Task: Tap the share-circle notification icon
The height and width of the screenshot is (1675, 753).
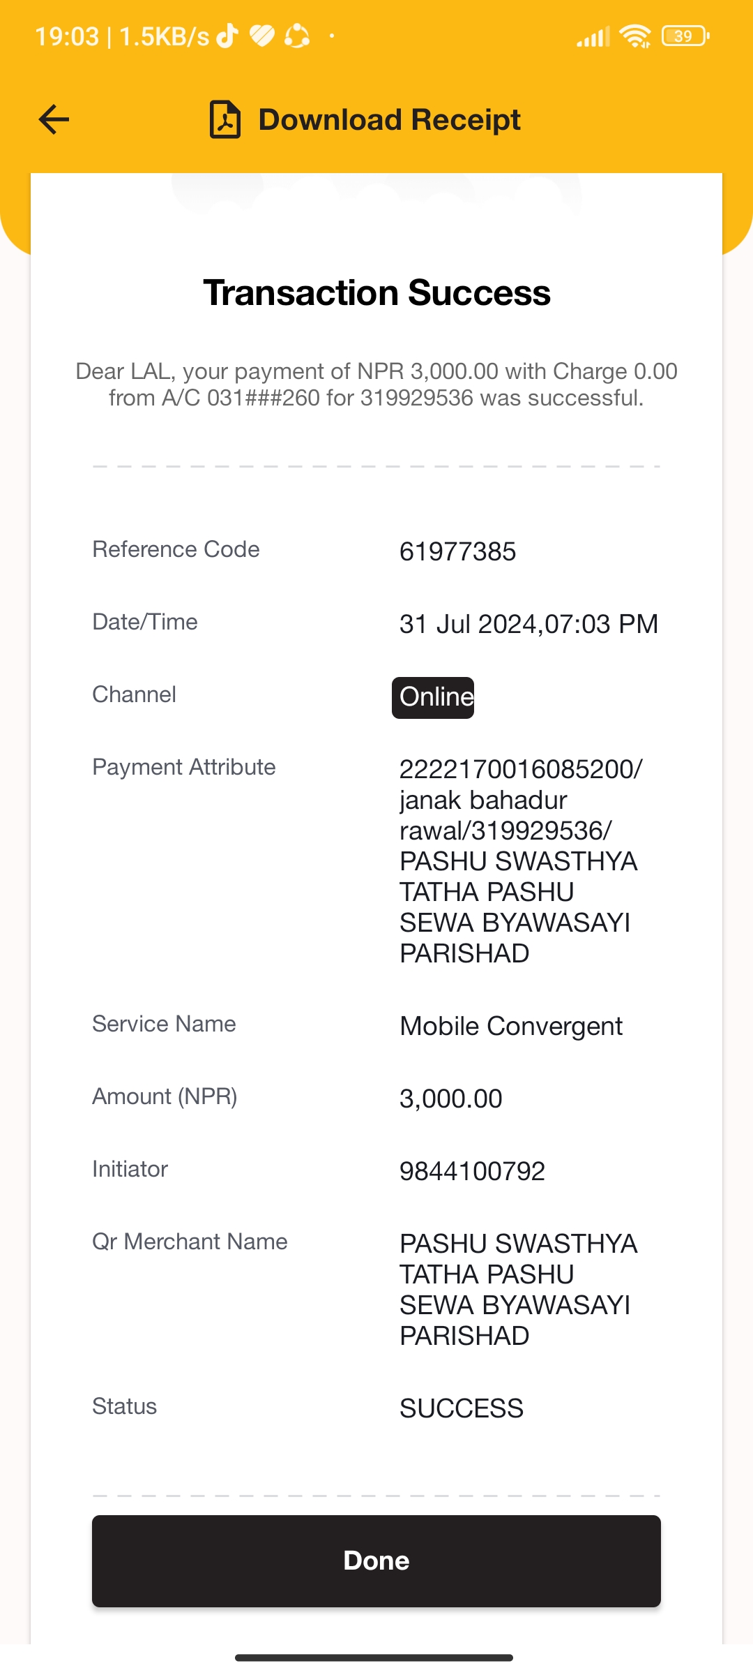Action: tap(297, 36)
